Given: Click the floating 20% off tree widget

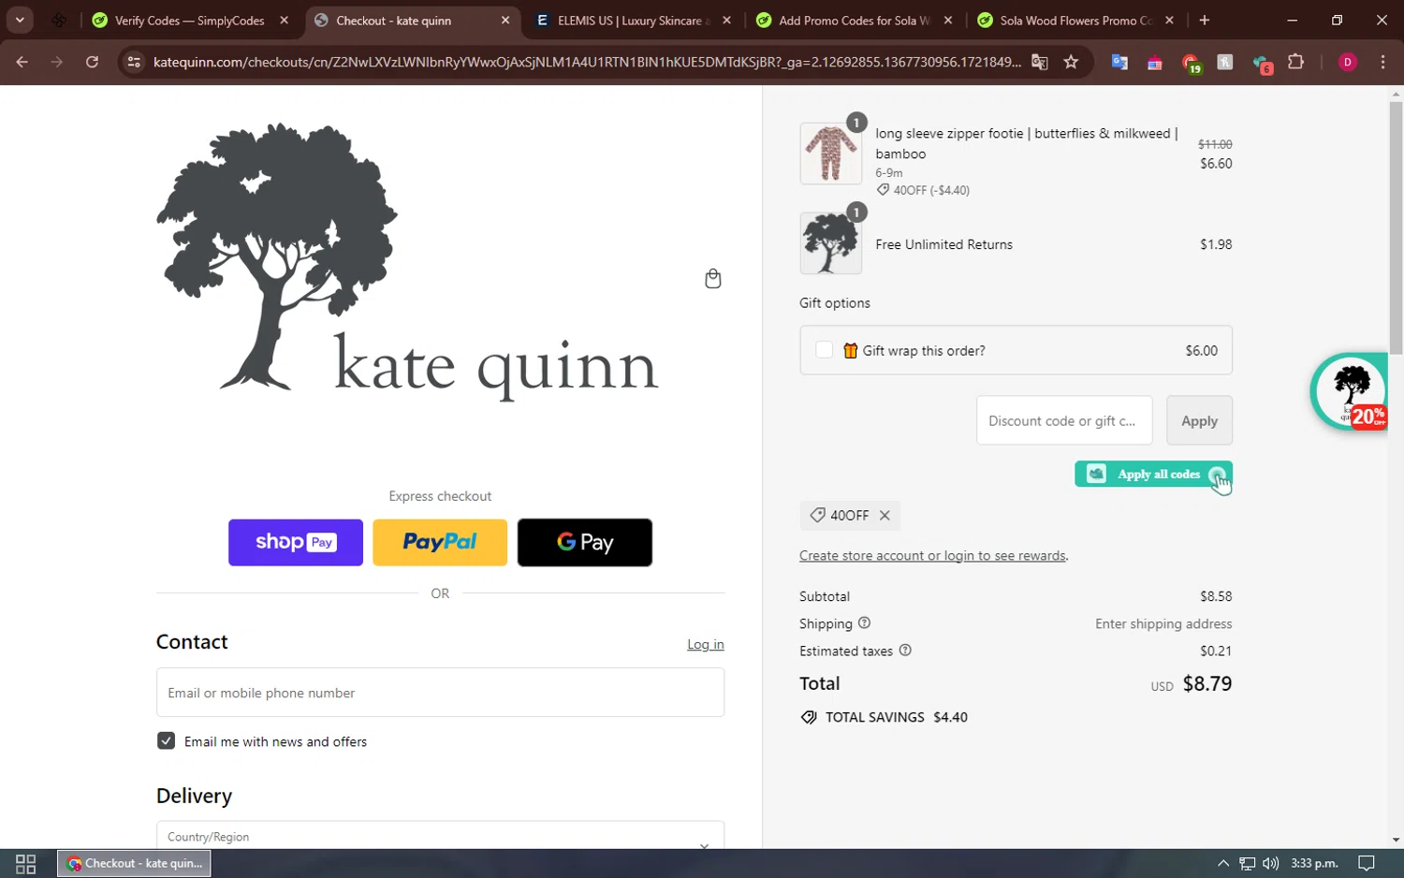Looking at the screenshot, I should point(1349,391).
